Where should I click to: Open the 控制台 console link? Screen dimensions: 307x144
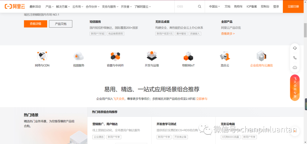pos(265,7)
